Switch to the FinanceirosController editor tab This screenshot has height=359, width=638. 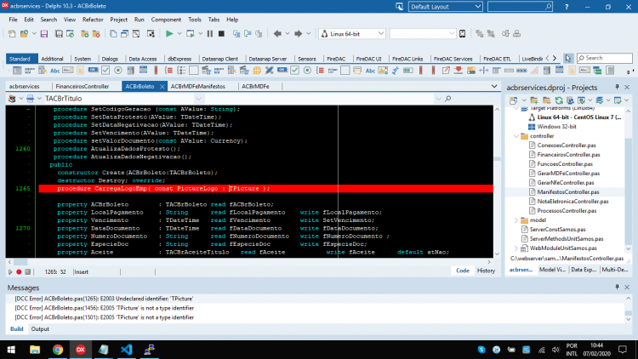(83, 86)
